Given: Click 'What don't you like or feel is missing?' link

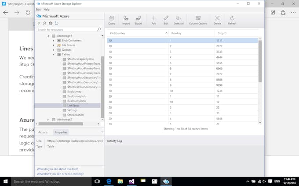Looking at the screenshot, I should coord(60,174).
